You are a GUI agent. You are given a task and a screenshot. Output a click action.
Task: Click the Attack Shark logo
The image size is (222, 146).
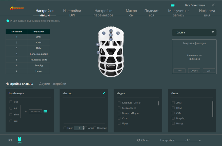click(17, 8)
